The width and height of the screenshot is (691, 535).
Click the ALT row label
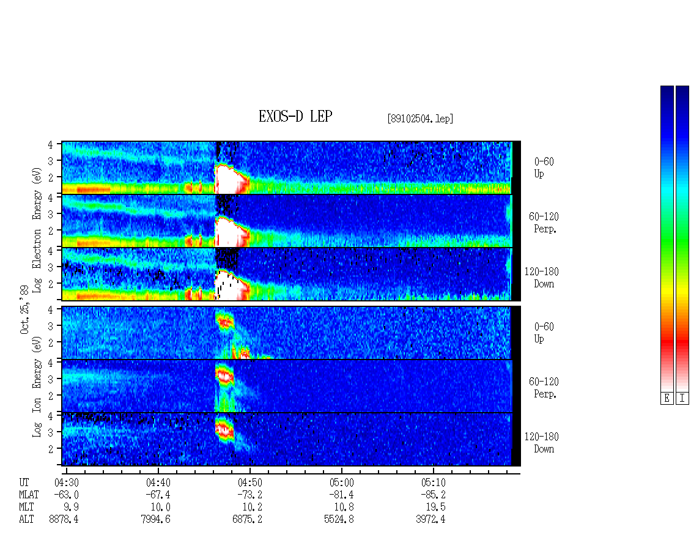coord(26,519)
